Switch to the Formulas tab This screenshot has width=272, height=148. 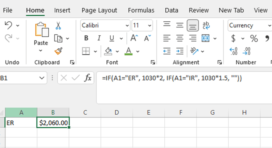(141, 10)
